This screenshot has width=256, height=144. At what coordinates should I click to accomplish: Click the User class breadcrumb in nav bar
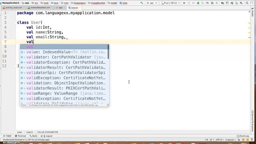pos(124,3)
